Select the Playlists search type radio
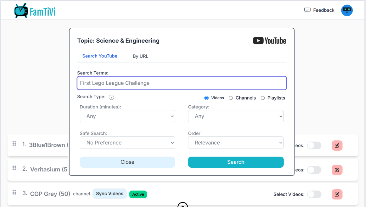Viewport: 366px width, 207px height. (x=263, y=98)
